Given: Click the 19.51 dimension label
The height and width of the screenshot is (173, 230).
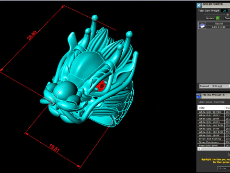Looking at the screenshot, I should (x=54, y=148).
